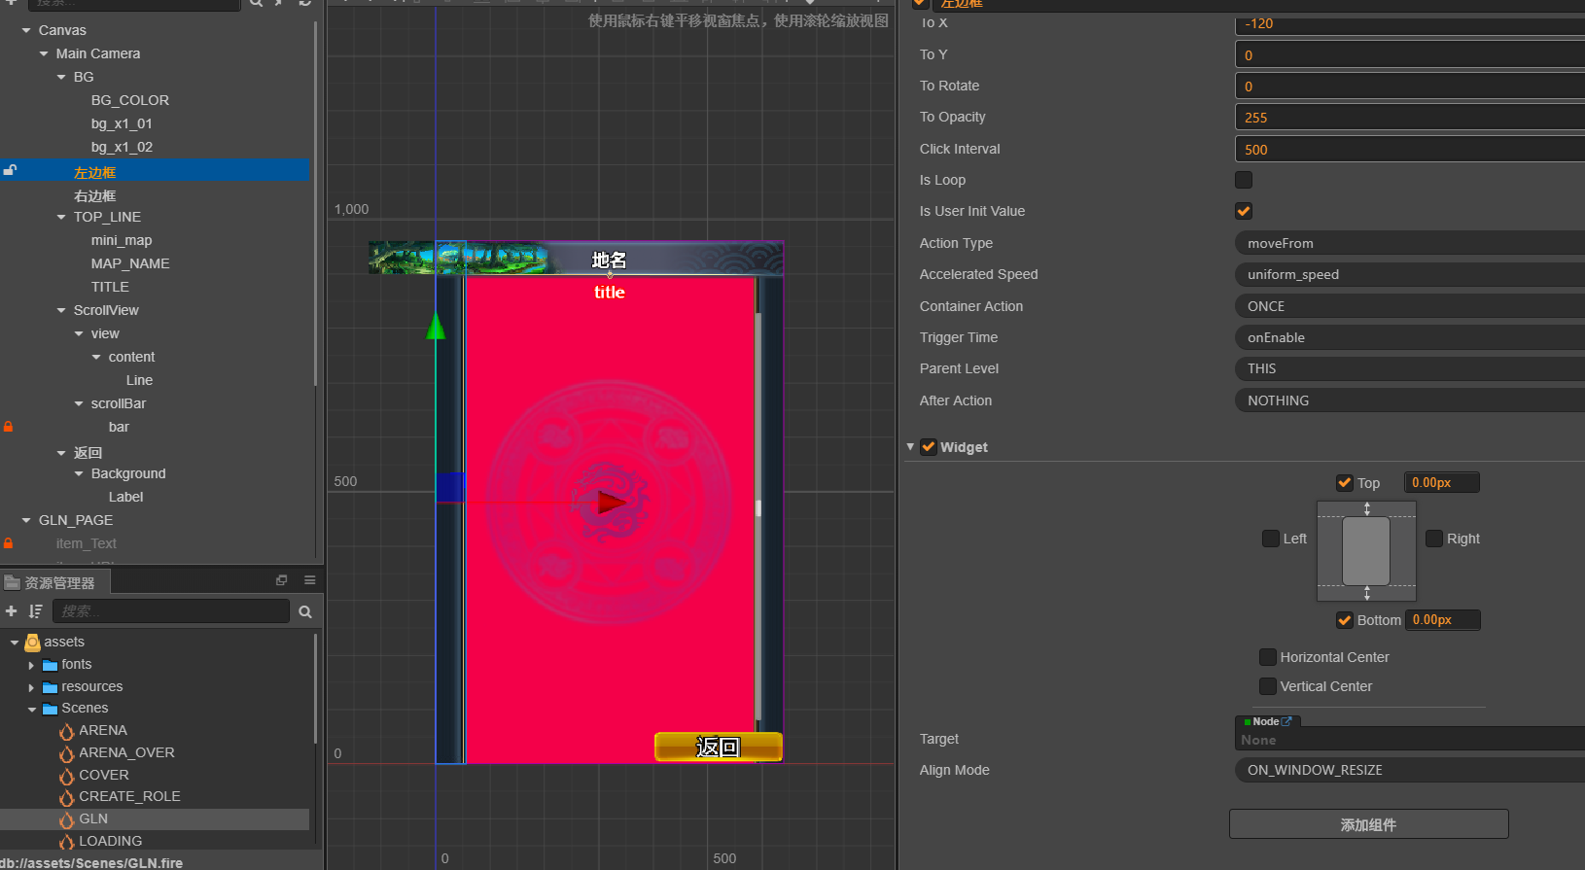Viewport: 1585px width, 870px height.
Task: Toggle the Is User Init Value checkbox
Action: click(1244, 211)
